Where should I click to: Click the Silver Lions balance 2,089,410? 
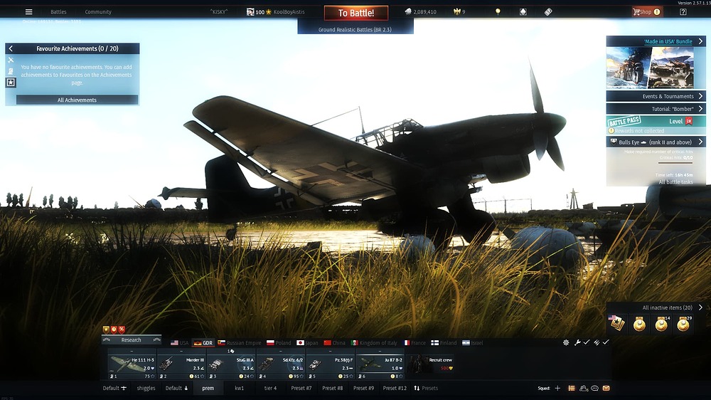click(420, 12)
